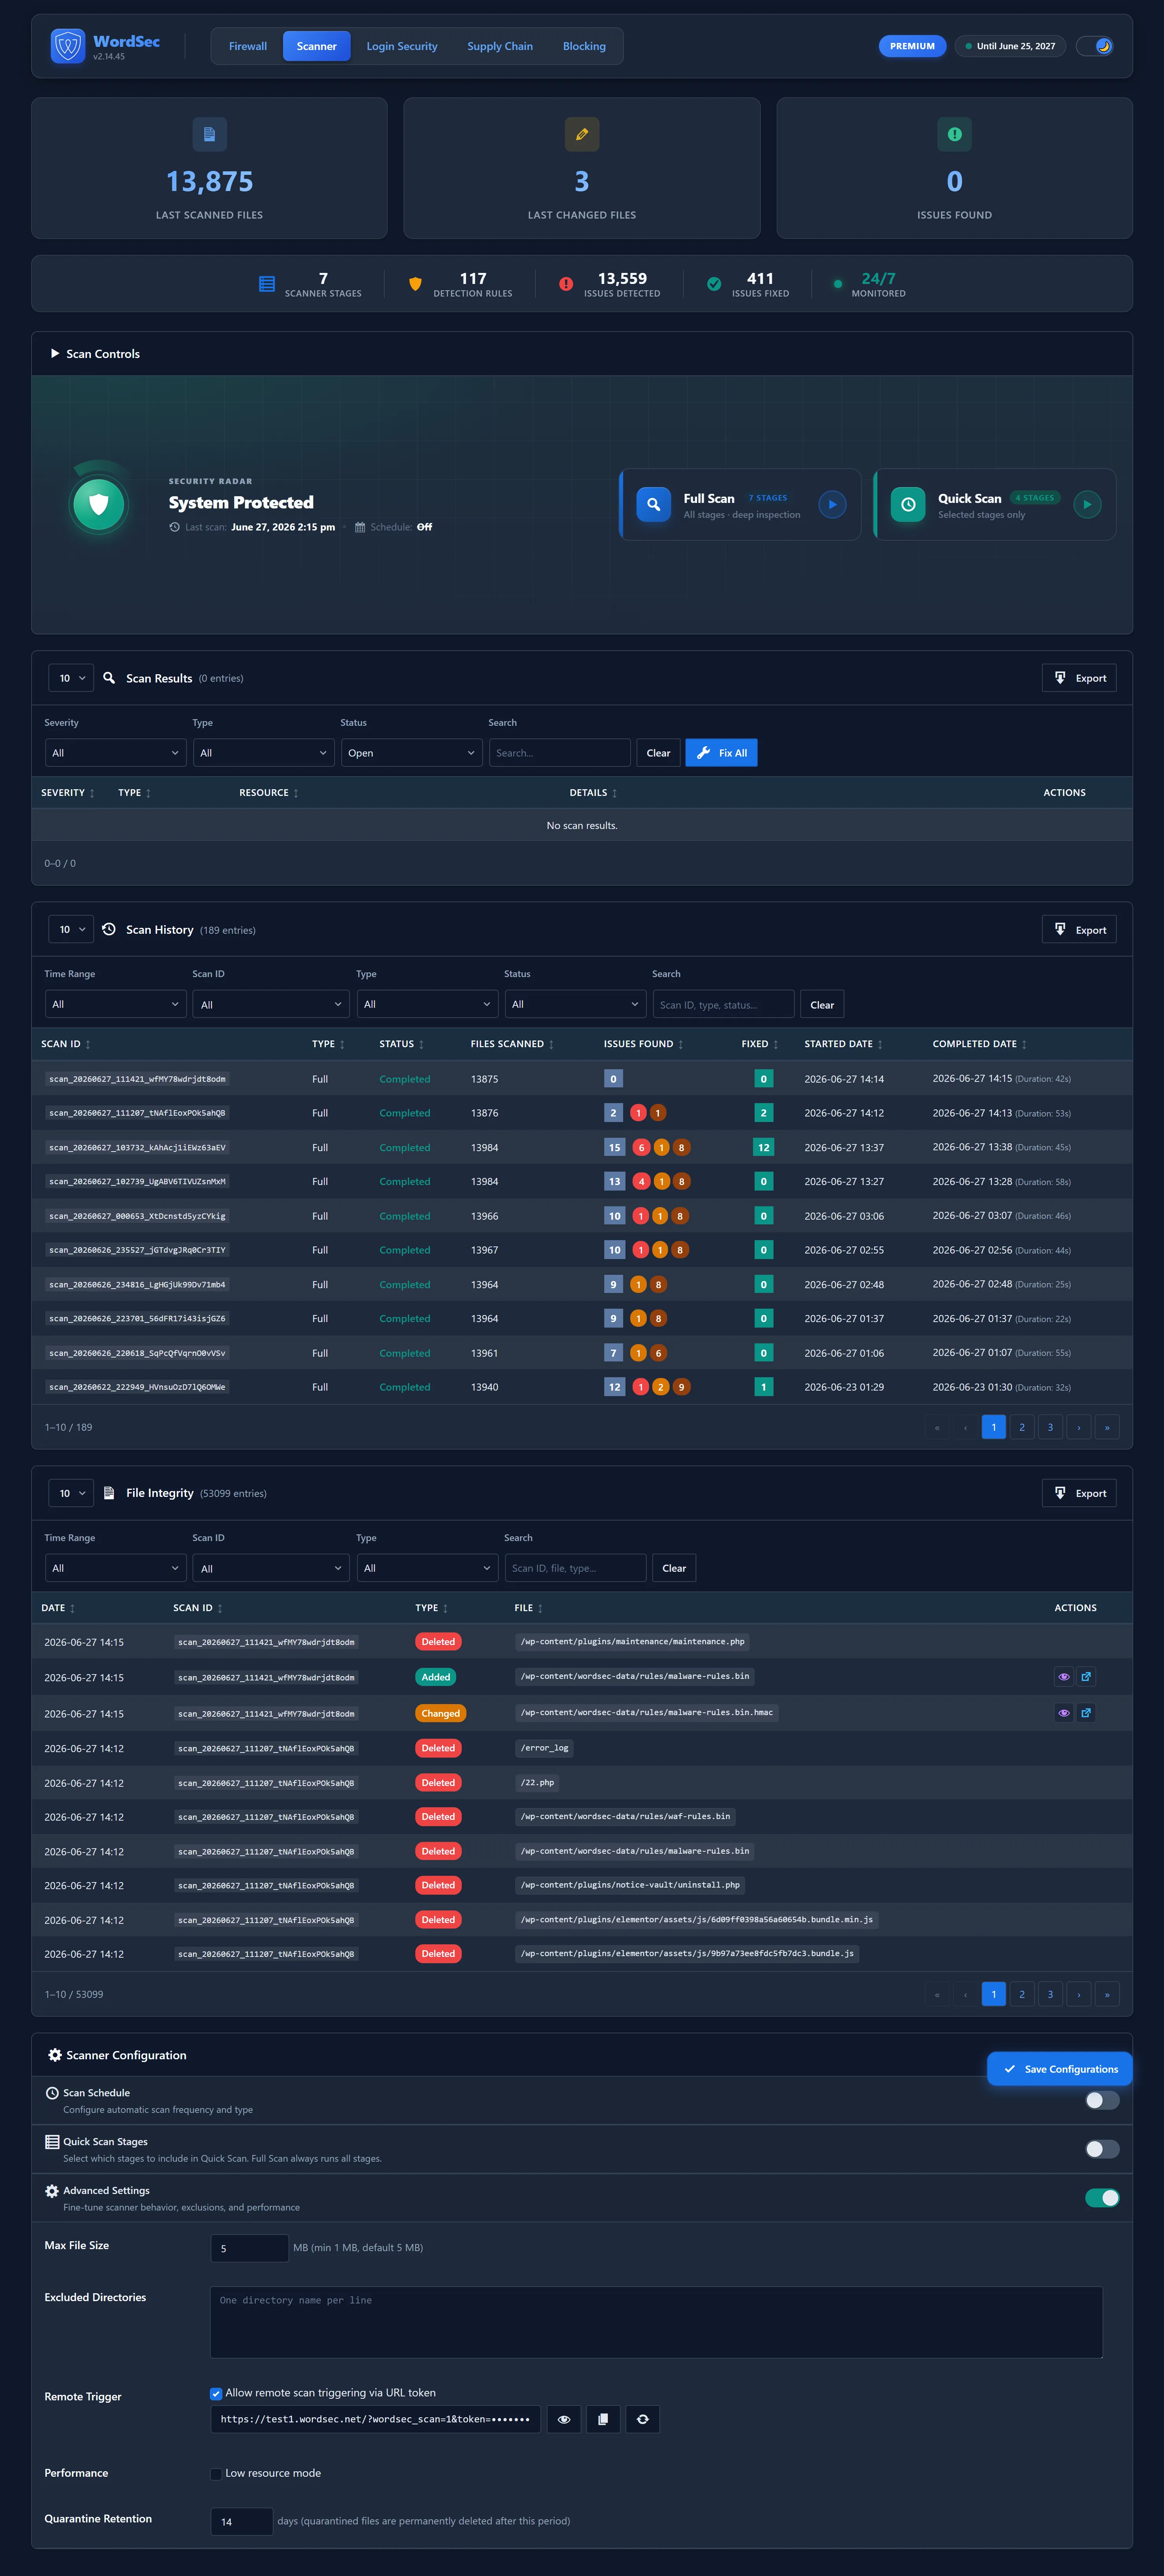Screen dimensions: 1164x2576
Task: Export the Scan Results
Action: [x=1079, y=678]
